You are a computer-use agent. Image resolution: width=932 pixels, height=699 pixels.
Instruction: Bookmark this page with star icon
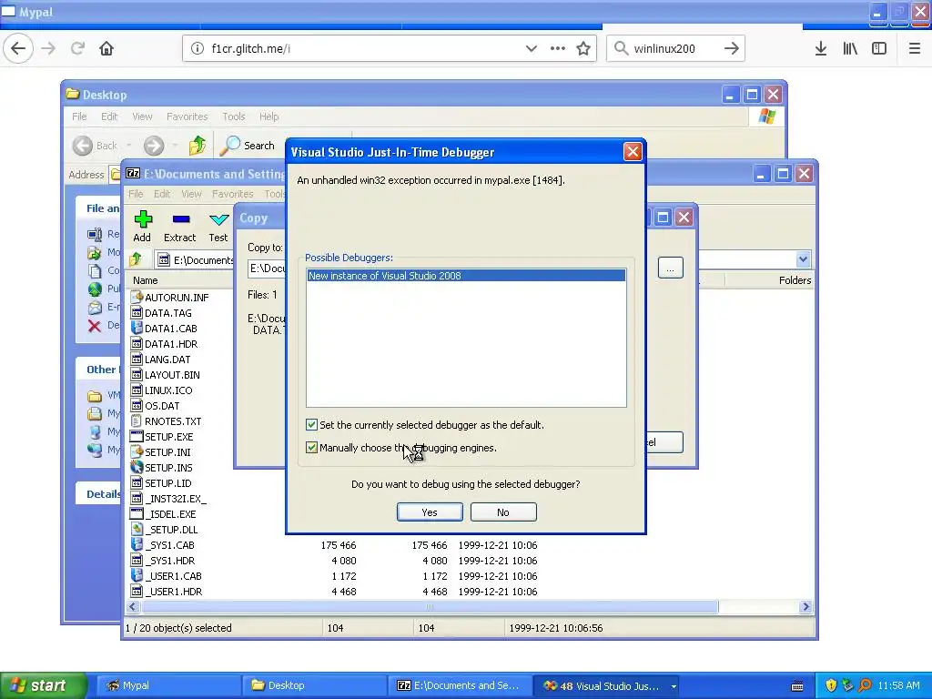pyautogui.click(x=583, y=48)
